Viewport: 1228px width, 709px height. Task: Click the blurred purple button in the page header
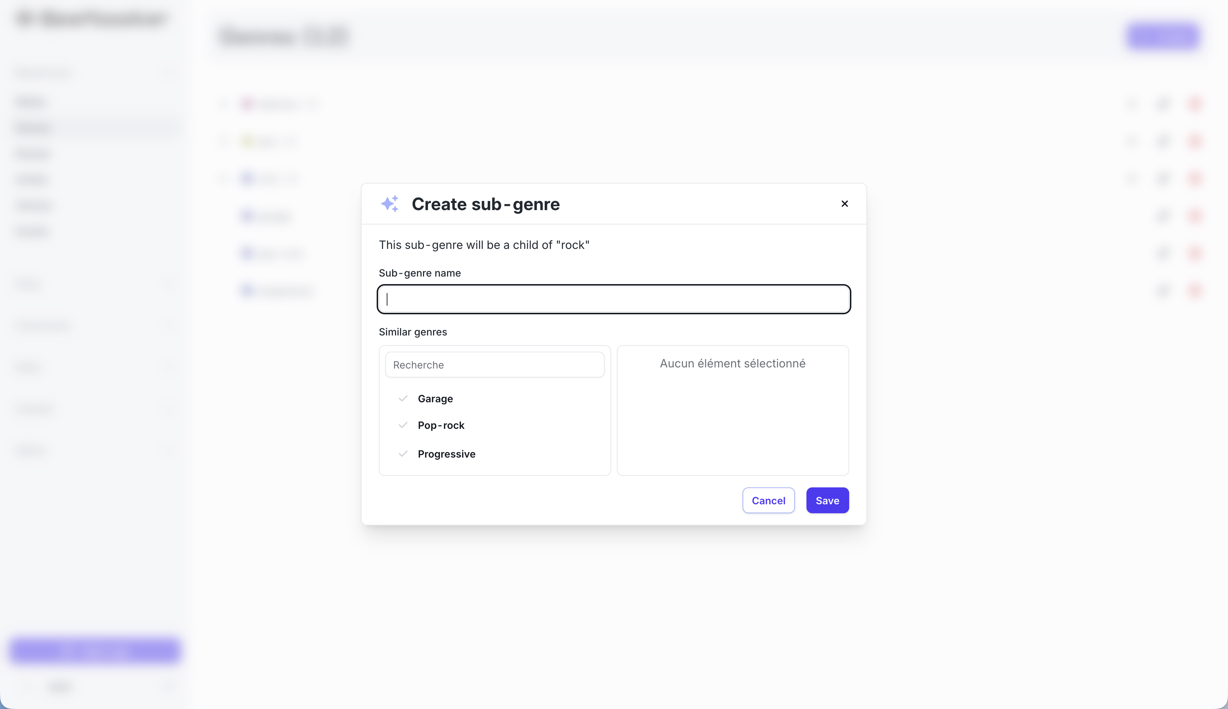[1163, 37]
